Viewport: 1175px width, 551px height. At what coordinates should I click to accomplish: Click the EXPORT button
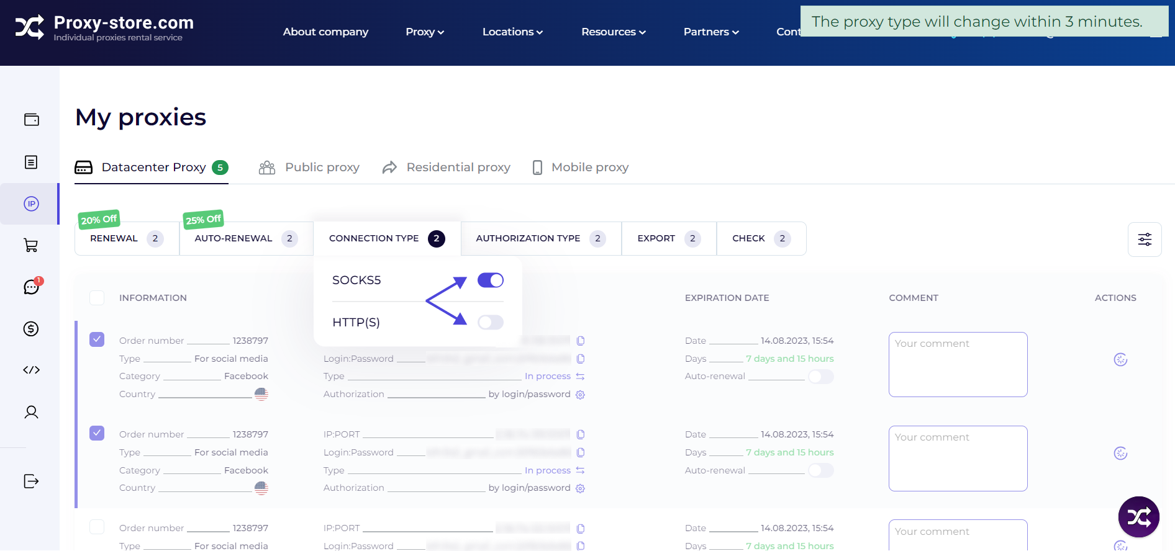click(669, 238)
